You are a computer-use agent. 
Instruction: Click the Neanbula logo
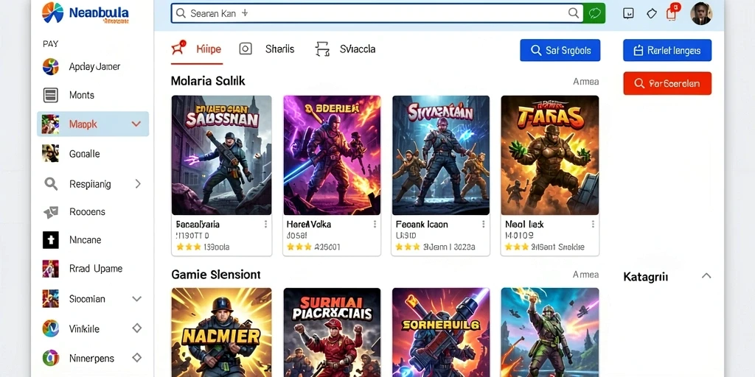coord(86,13)
